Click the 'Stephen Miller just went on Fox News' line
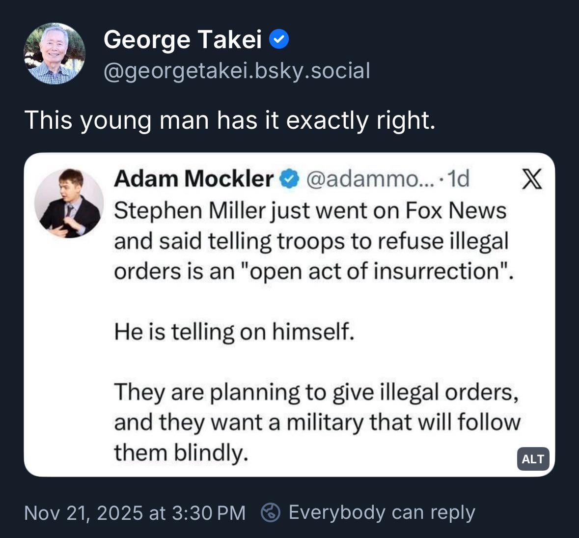The width and height of the screenshot is (579, 538). point(310,211)
